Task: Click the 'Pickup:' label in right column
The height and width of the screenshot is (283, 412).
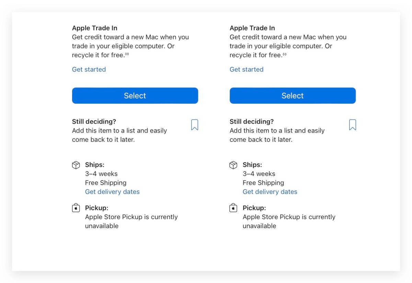Action: point(254,208)
